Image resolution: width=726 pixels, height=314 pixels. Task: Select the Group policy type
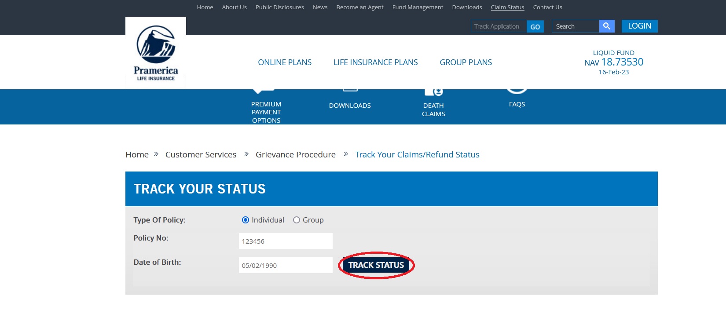pyautogui.click(x=297, y=220)
